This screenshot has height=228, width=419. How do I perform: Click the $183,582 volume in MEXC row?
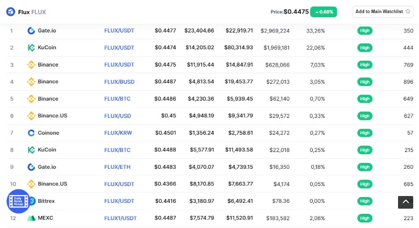(278, 218)
